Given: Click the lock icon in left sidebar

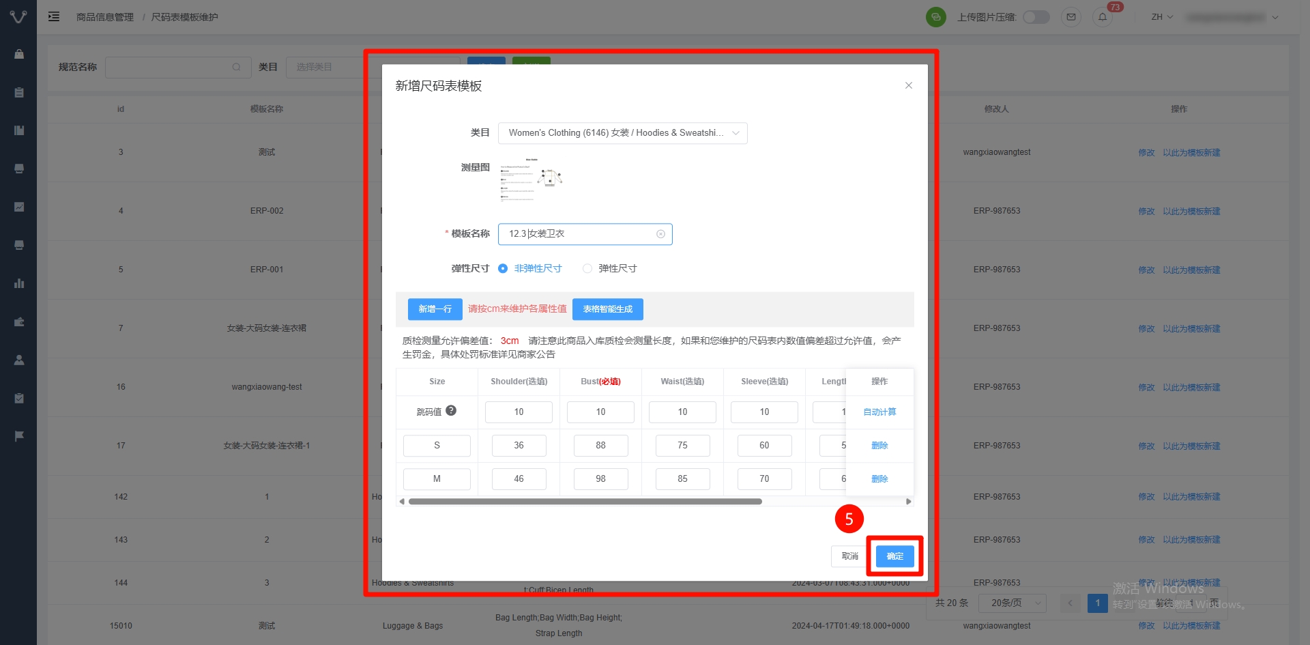Looking at the screenshot, I should [19, 54].
